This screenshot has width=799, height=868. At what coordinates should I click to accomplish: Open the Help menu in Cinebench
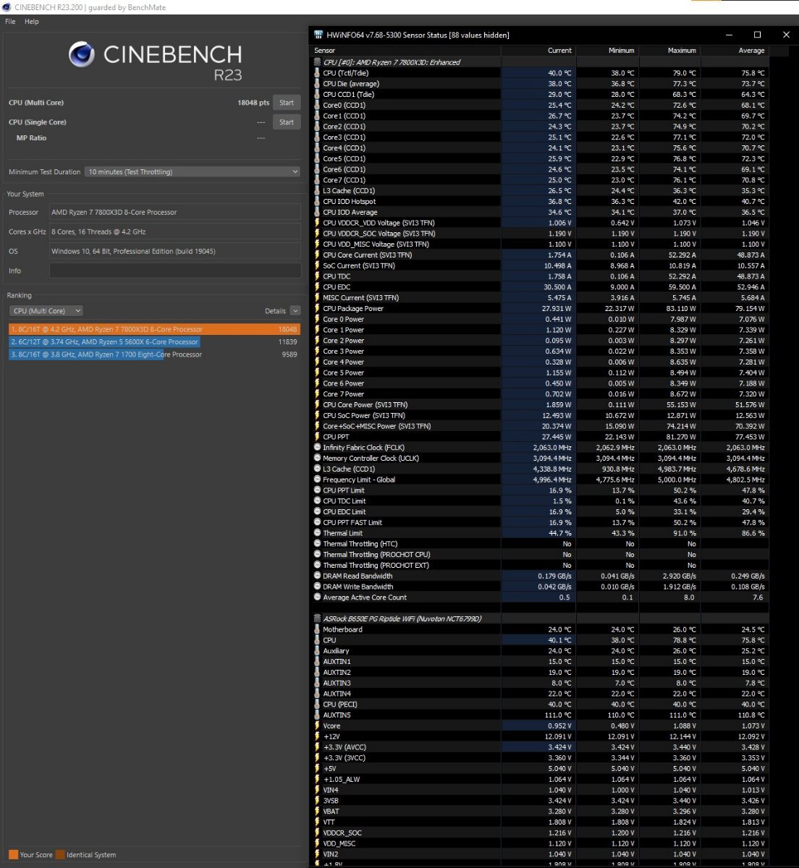click(x=31, y=22)
